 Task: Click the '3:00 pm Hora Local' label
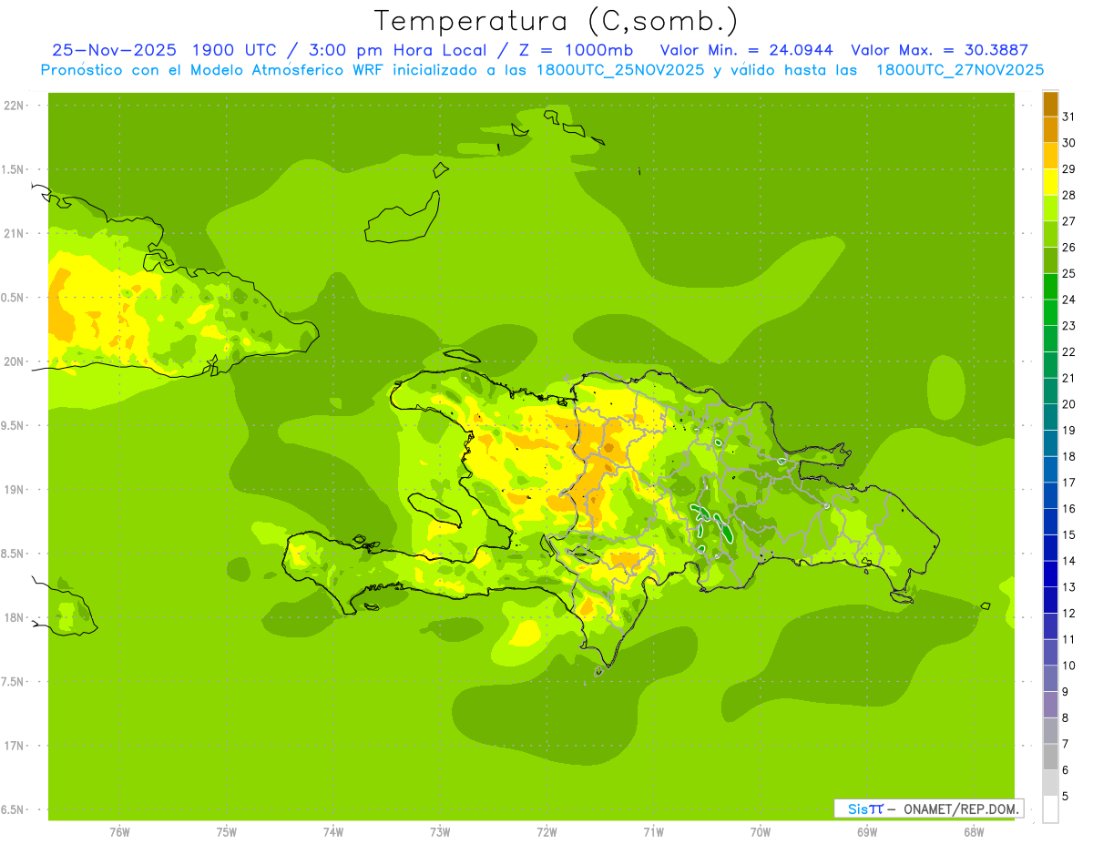[x=396, y=50]
